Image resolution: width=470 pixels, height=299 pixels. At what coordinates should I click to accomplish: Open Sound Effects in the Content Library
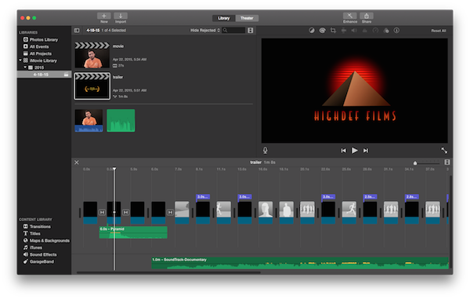44,254
